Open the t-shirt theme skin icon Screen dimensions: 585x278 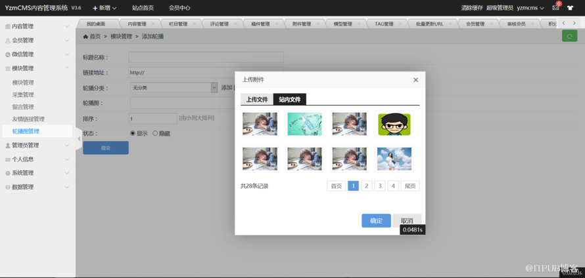pyautogui.click(x=570, y=8)
